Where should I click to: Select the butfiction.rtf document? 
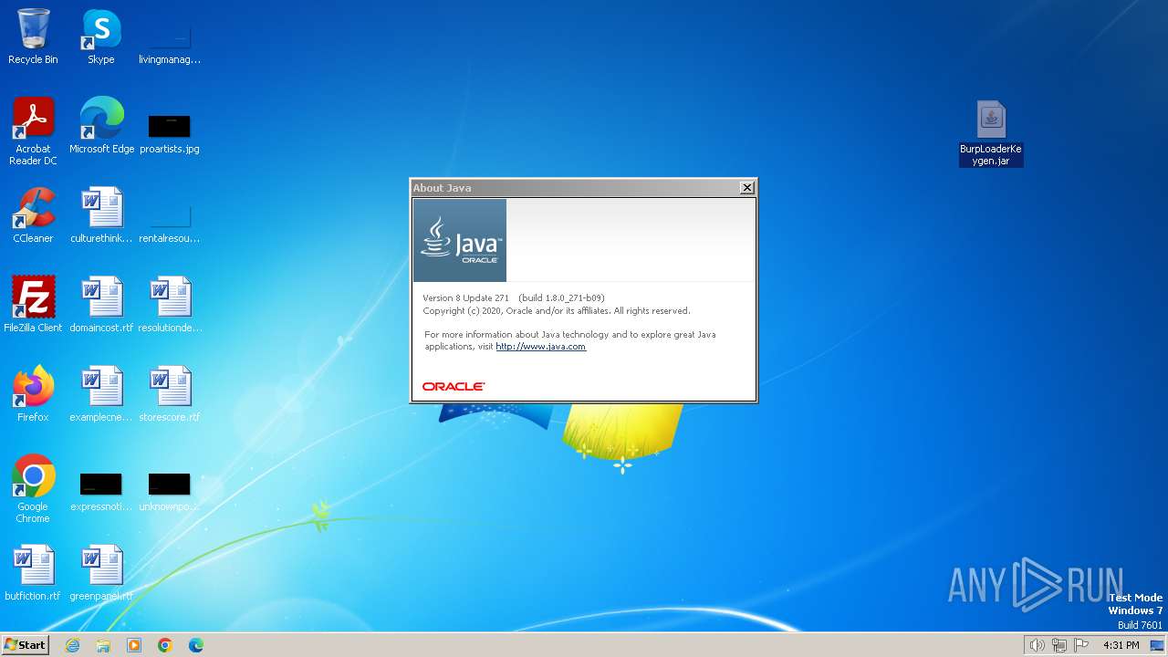click(x=33, y=573)
